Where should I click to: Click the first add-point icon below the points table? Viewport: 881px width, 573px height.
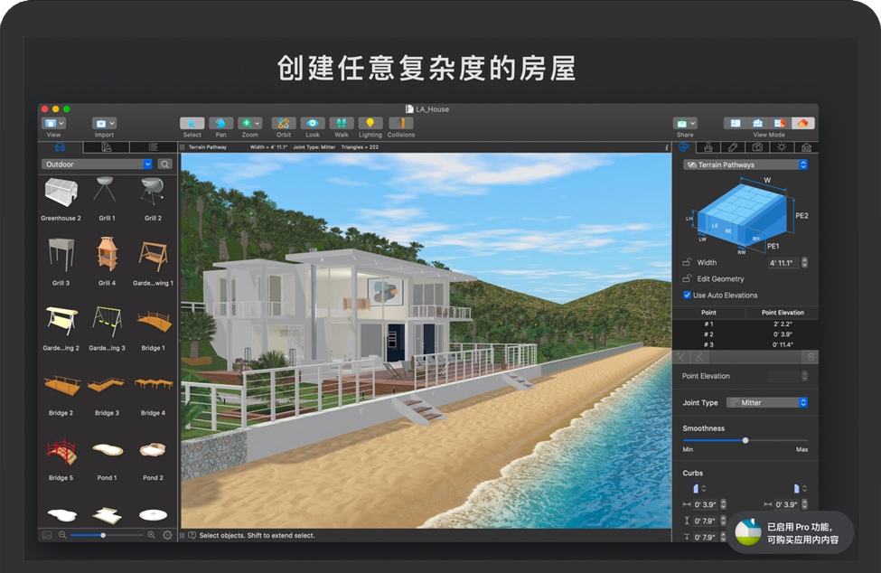tap(681, 357)
